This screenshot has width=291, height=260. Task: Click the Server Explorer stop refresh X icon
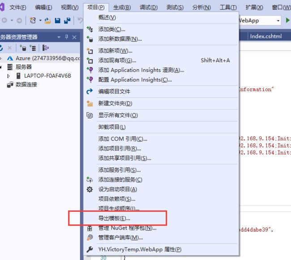click(x=10, y=48)
